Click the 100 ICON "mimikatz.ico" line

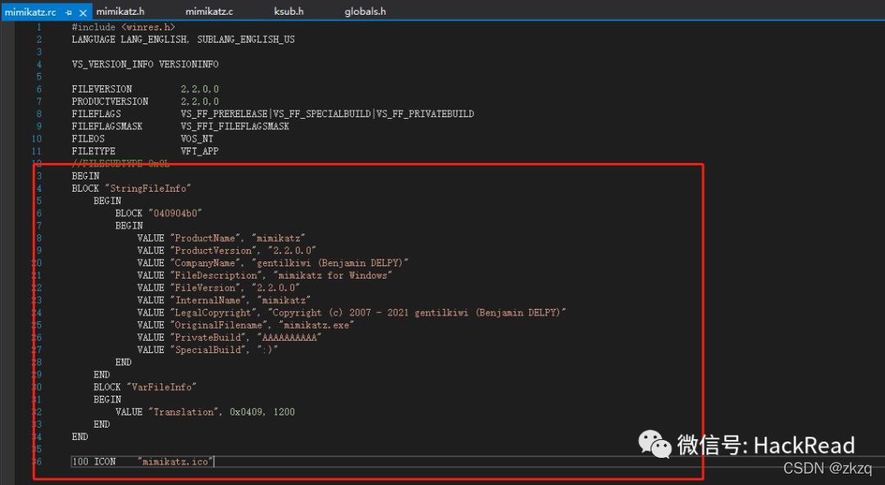[x=143, y=462]
